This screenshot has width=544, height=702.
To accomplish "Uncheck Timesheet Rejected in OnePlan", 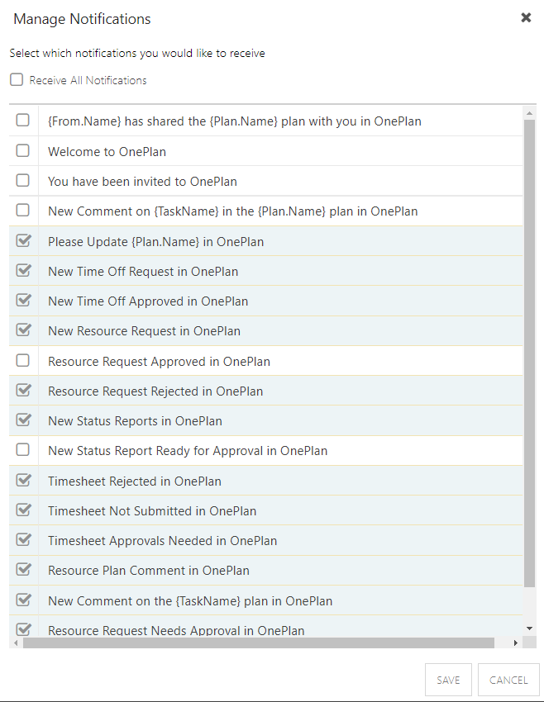I will pyautogui.click(x=23, y=480).
